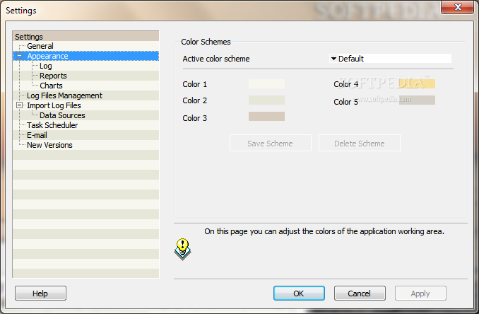Confirm settings with OK
479x314 pixels.
pyautogui.click(x=299, y=293)
